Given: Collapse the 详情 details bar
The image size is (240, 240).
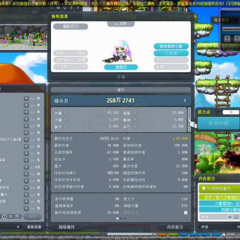Looking at the screenshot, I should tap(121, 77).
